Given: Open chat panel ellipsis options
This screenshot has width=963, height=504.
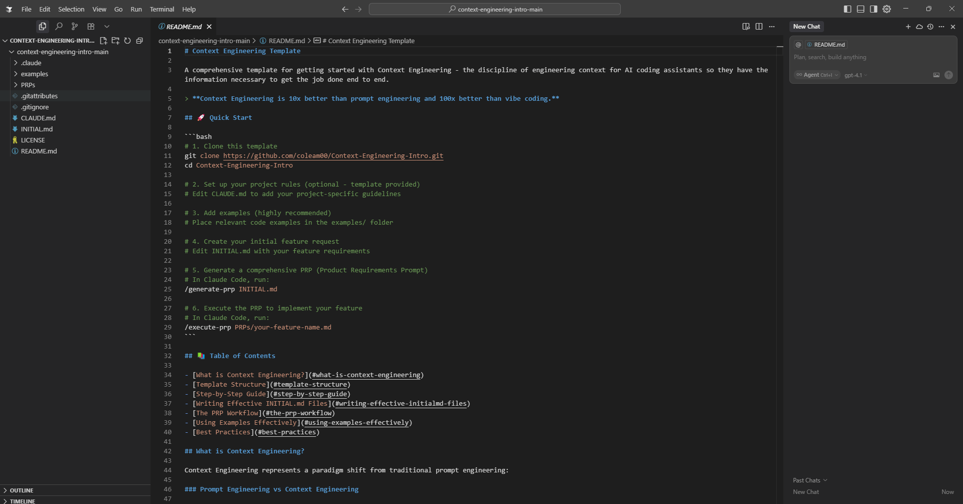Looking at the screenshot, I should click(x=941, y=27).
